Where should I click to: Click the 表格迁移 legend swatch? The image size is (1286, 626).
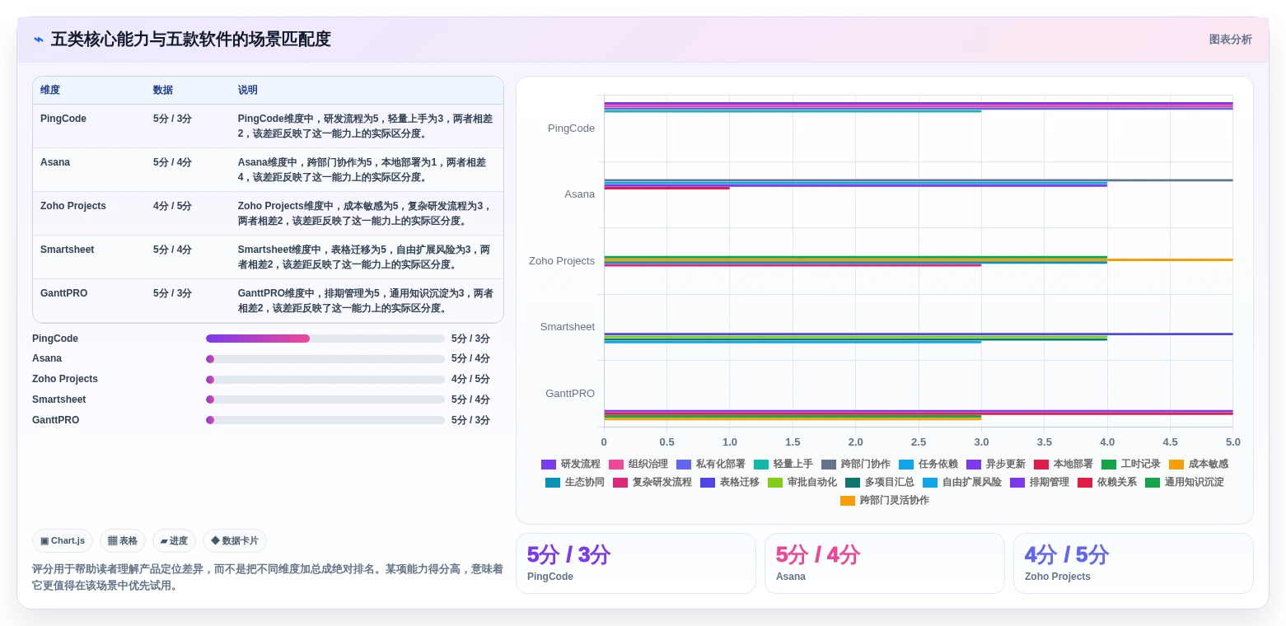[708, 482]
